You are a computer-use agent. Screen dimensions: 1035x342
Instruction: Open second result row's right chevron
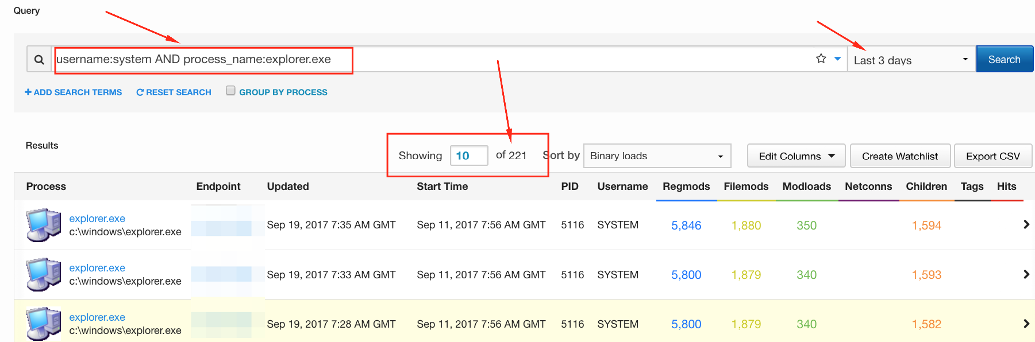pyautogui.click(x=1026, y=274)
